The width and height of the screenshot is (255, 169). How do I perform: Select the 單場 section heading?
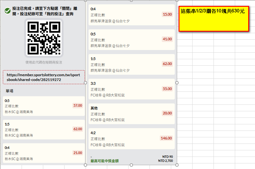point(9,91)
